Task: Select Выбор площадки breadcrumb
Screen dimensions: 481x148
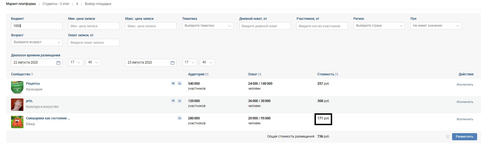Action: (98, 4)
